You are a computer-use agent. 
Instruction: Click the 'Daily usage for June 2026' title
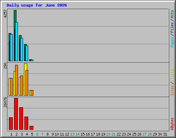(37, 5)
